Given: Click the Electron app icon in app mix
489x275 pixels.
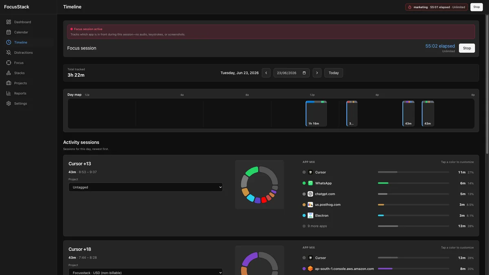Looking at the screenshot, I should 310,216.
